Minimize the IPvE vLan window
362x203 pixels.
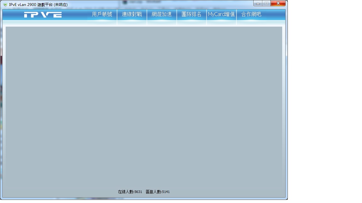coord(258,3)
